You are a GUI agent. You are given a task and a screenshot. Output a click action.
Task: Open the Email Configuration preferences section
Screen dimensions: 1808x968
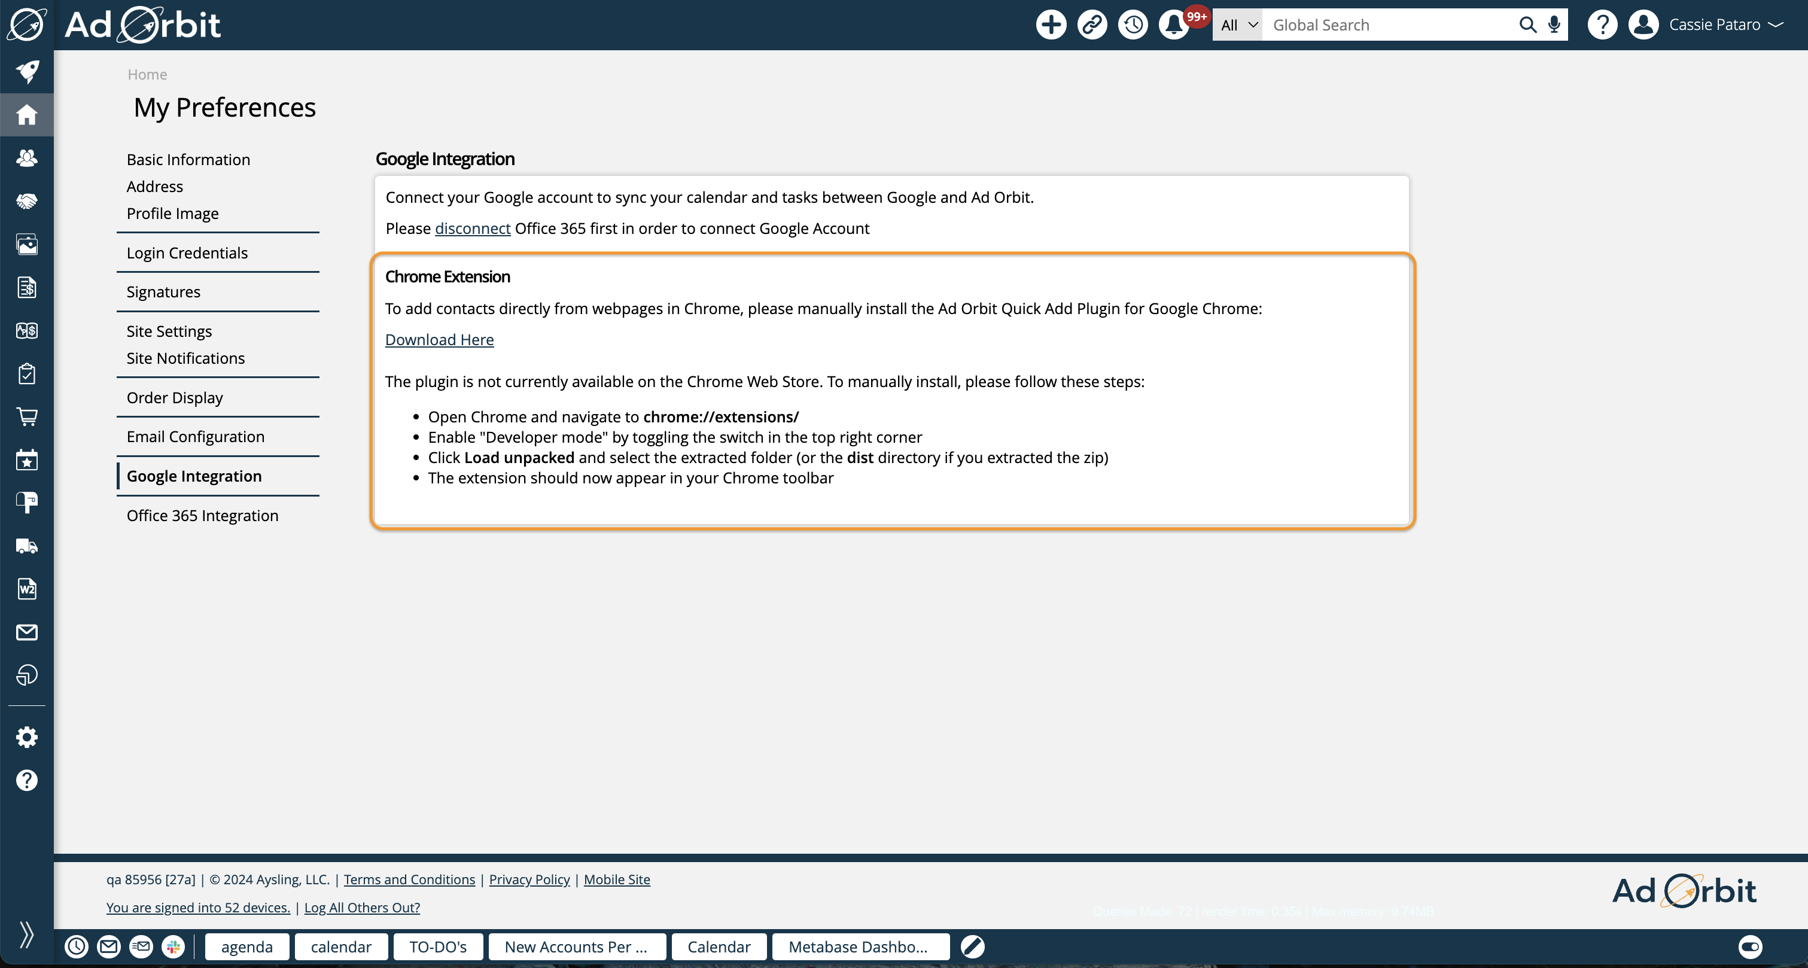tap(195, 437)
